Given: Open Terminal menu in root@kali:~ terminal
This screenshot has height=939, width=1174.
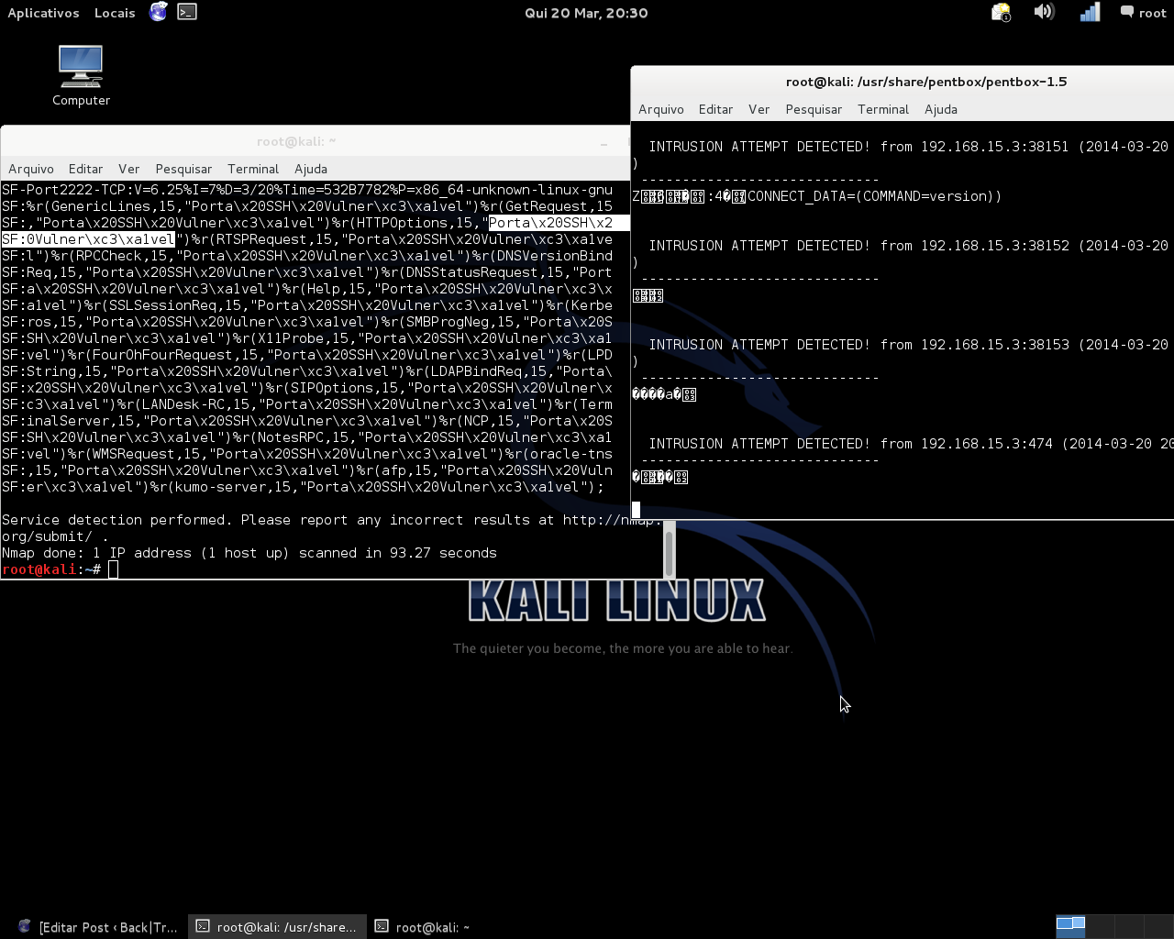Looking at the screenshot, I should click(x=253, y=169).
